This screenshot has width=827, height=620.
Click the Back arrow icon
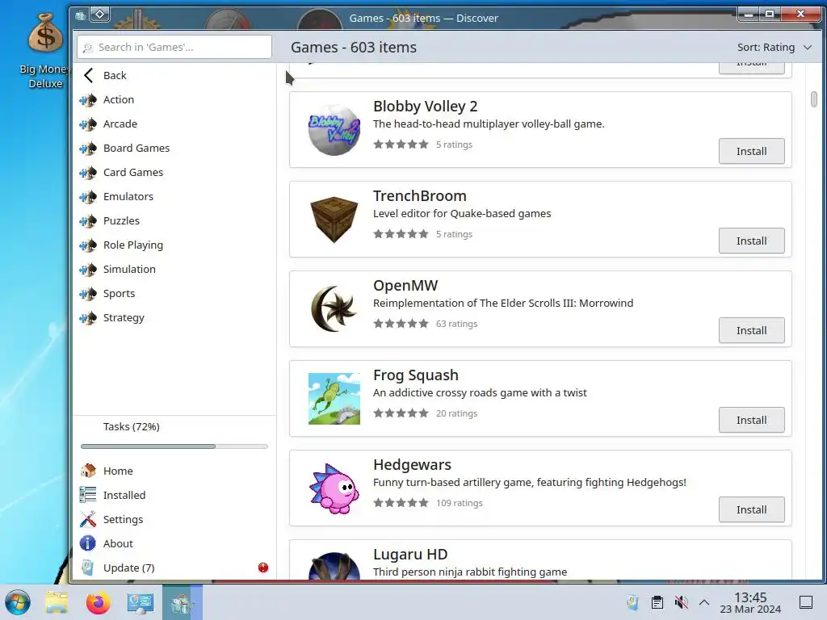tap(89, 75)
